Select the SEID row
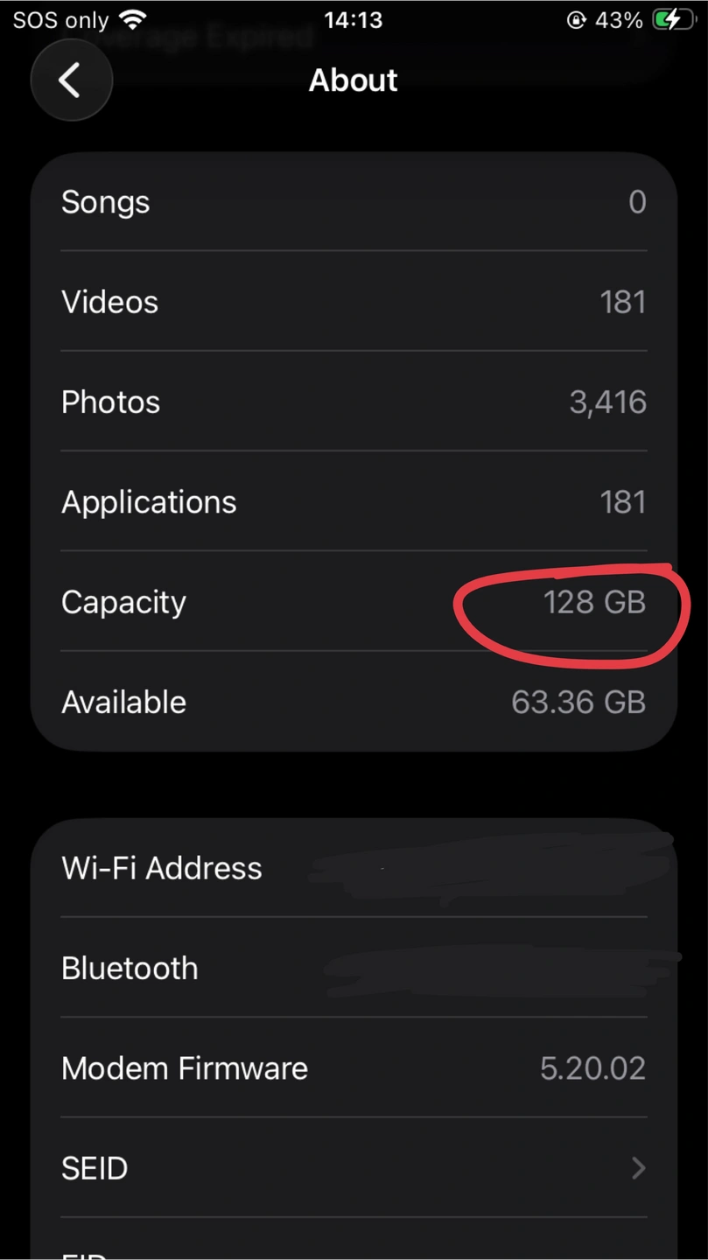The image size is (708, 1260). point(354,1167)
